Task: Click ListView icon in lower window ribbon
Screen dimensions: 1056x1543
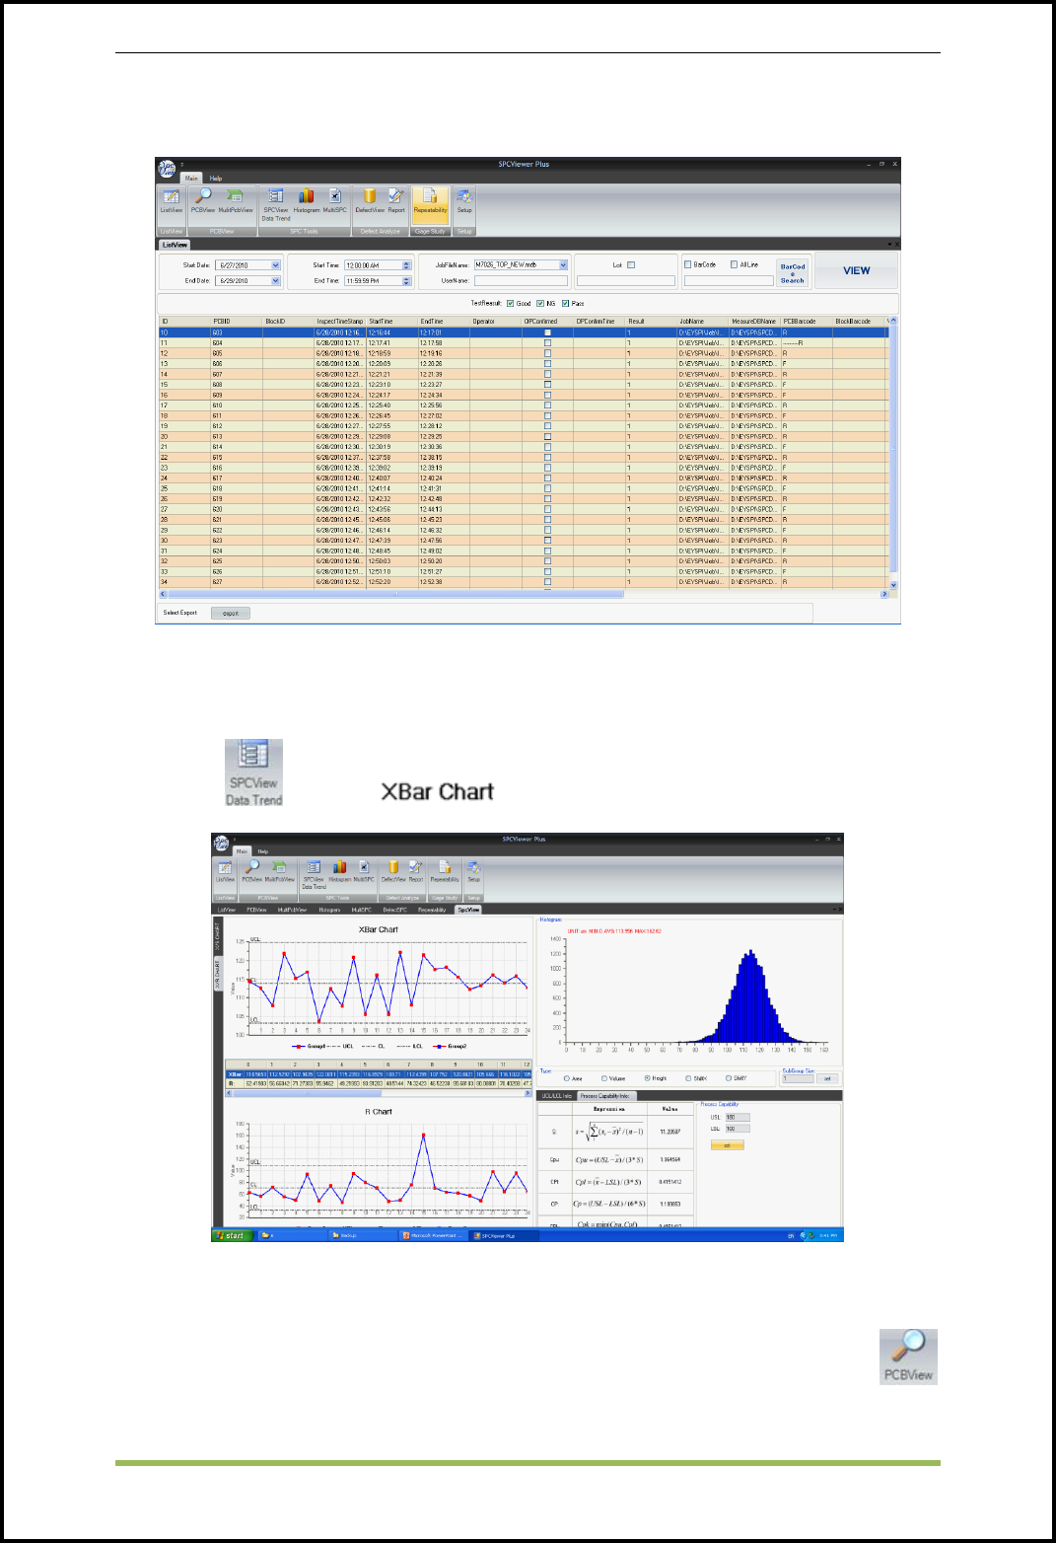Action: click(x=226, y=871)
